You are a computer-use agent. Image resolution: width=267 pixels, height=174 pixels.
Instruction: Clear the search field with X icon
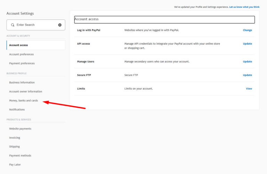(60, 25)
